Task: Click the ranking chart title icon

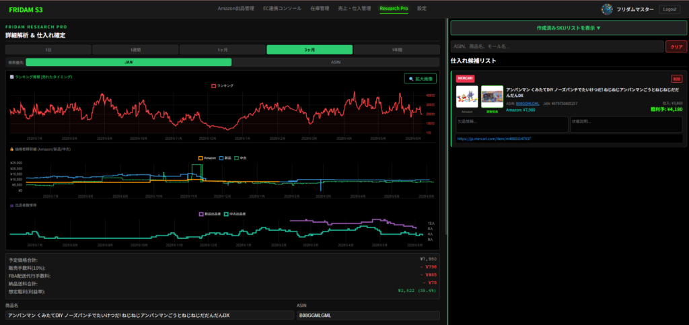Action: point(12,77)
